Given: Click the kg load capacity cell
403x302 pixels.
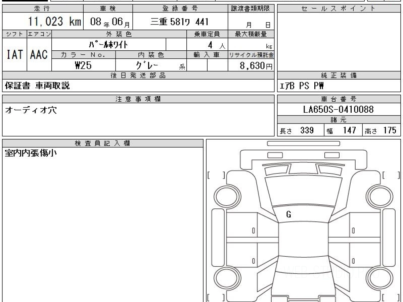Looking at the screenshot, I should tap(251, 44).
